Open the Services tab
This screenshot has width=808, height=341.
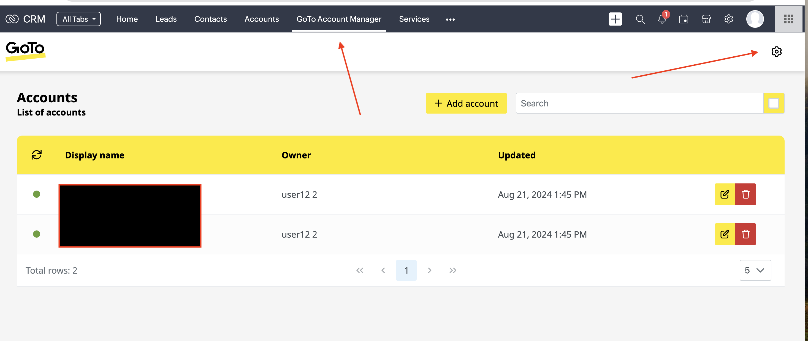pyautogui.click(x=414, y=19)
